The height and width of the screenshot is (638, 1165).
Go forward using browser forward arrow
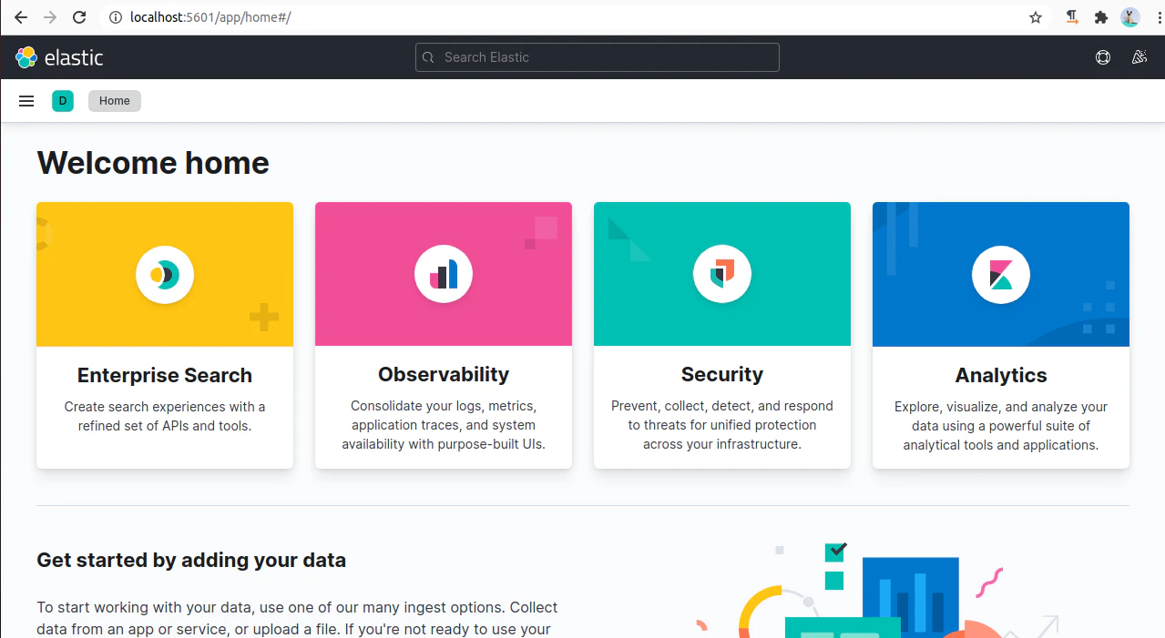pyautogui.click(x=50, y=17)
